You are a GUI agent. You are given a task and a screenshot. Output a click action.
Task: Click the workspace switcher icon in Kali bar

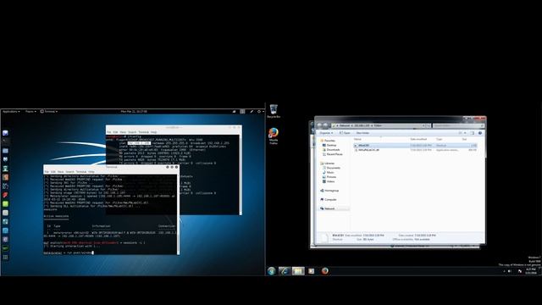coord(242,112)
